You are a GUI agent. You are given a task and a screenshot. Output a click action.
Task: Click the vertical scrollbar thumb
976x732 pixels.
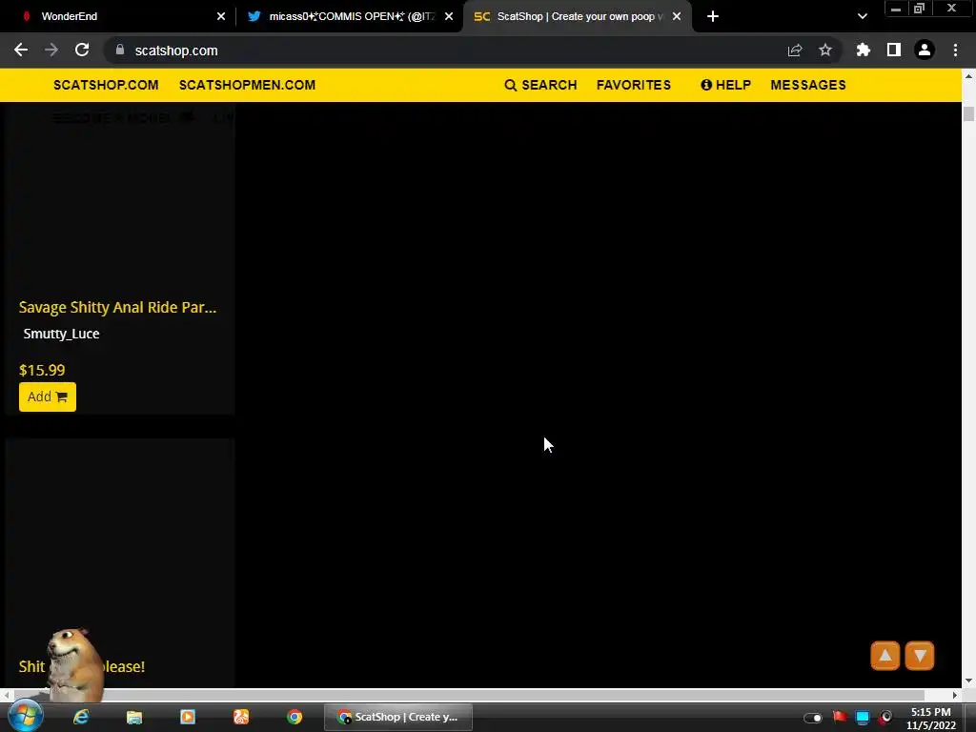coord(968,114)
